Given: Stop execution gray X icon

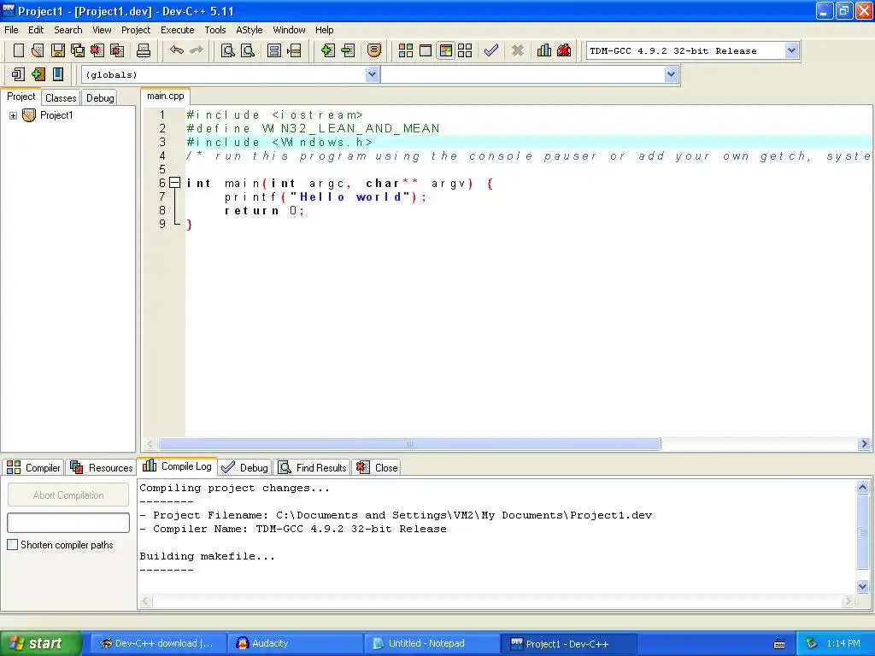Looking at the screenshot, I should click(x=517, y=50).
